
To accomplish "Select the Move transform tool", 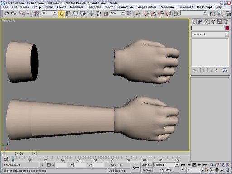I will (91, 14).
